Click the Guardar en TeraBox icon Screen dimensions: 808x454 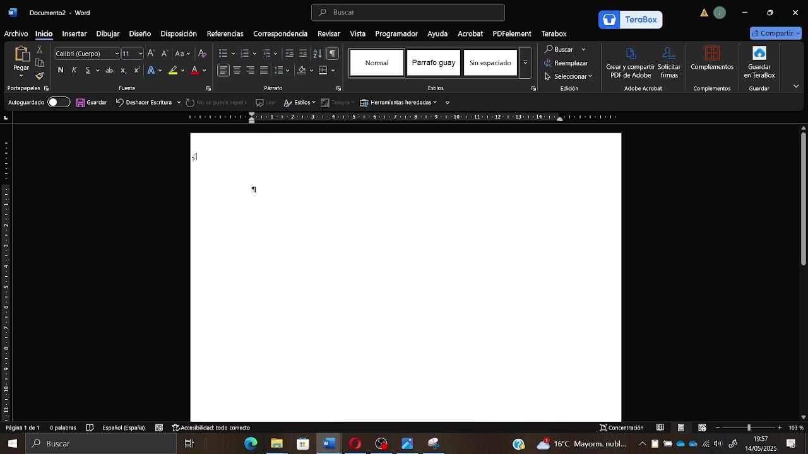click(x=759, y=62)
